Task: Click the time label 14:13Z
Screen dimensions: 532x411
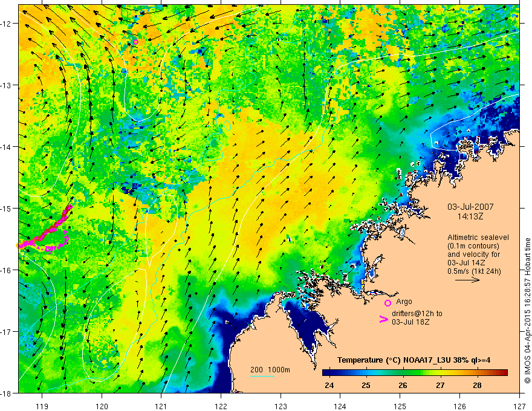Action: coord(470,216)
